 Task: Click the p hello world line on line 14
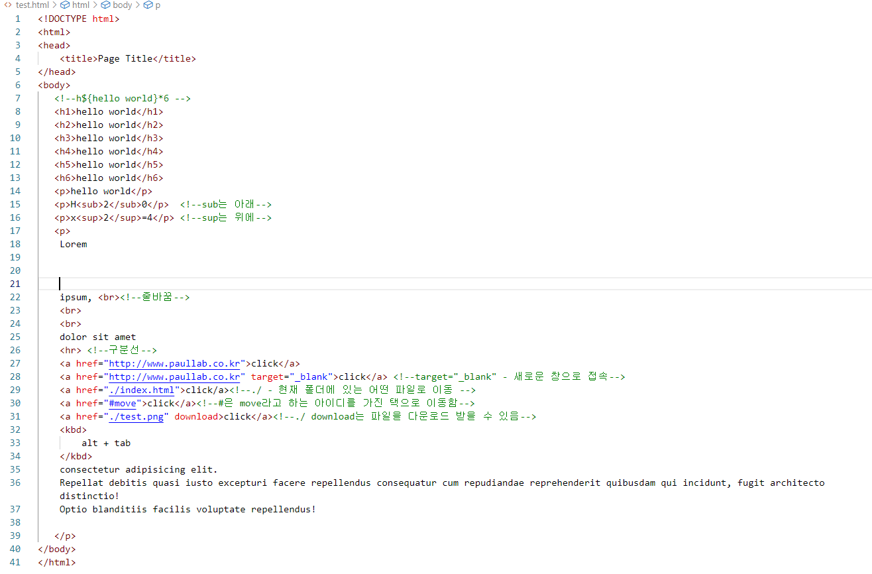103,191
